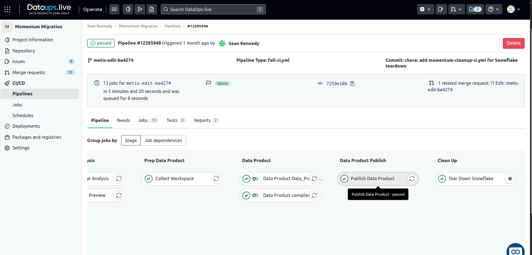Click the Operate label in top bar
The height and width of the screenshot is (255, 532).
[92, 9]
